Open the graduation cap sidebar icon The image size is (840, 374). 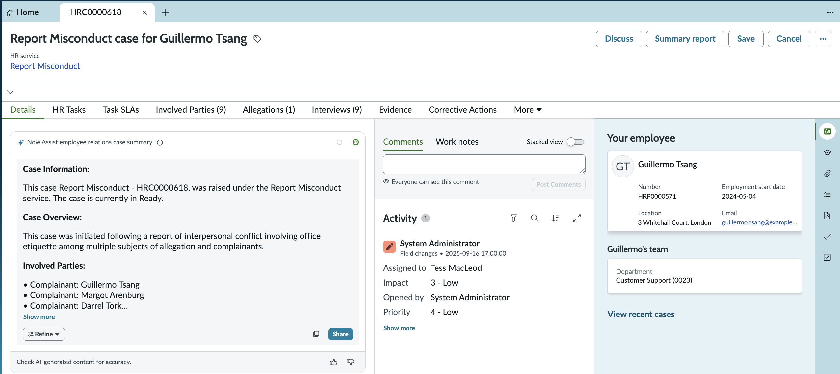tap(827, 152)
